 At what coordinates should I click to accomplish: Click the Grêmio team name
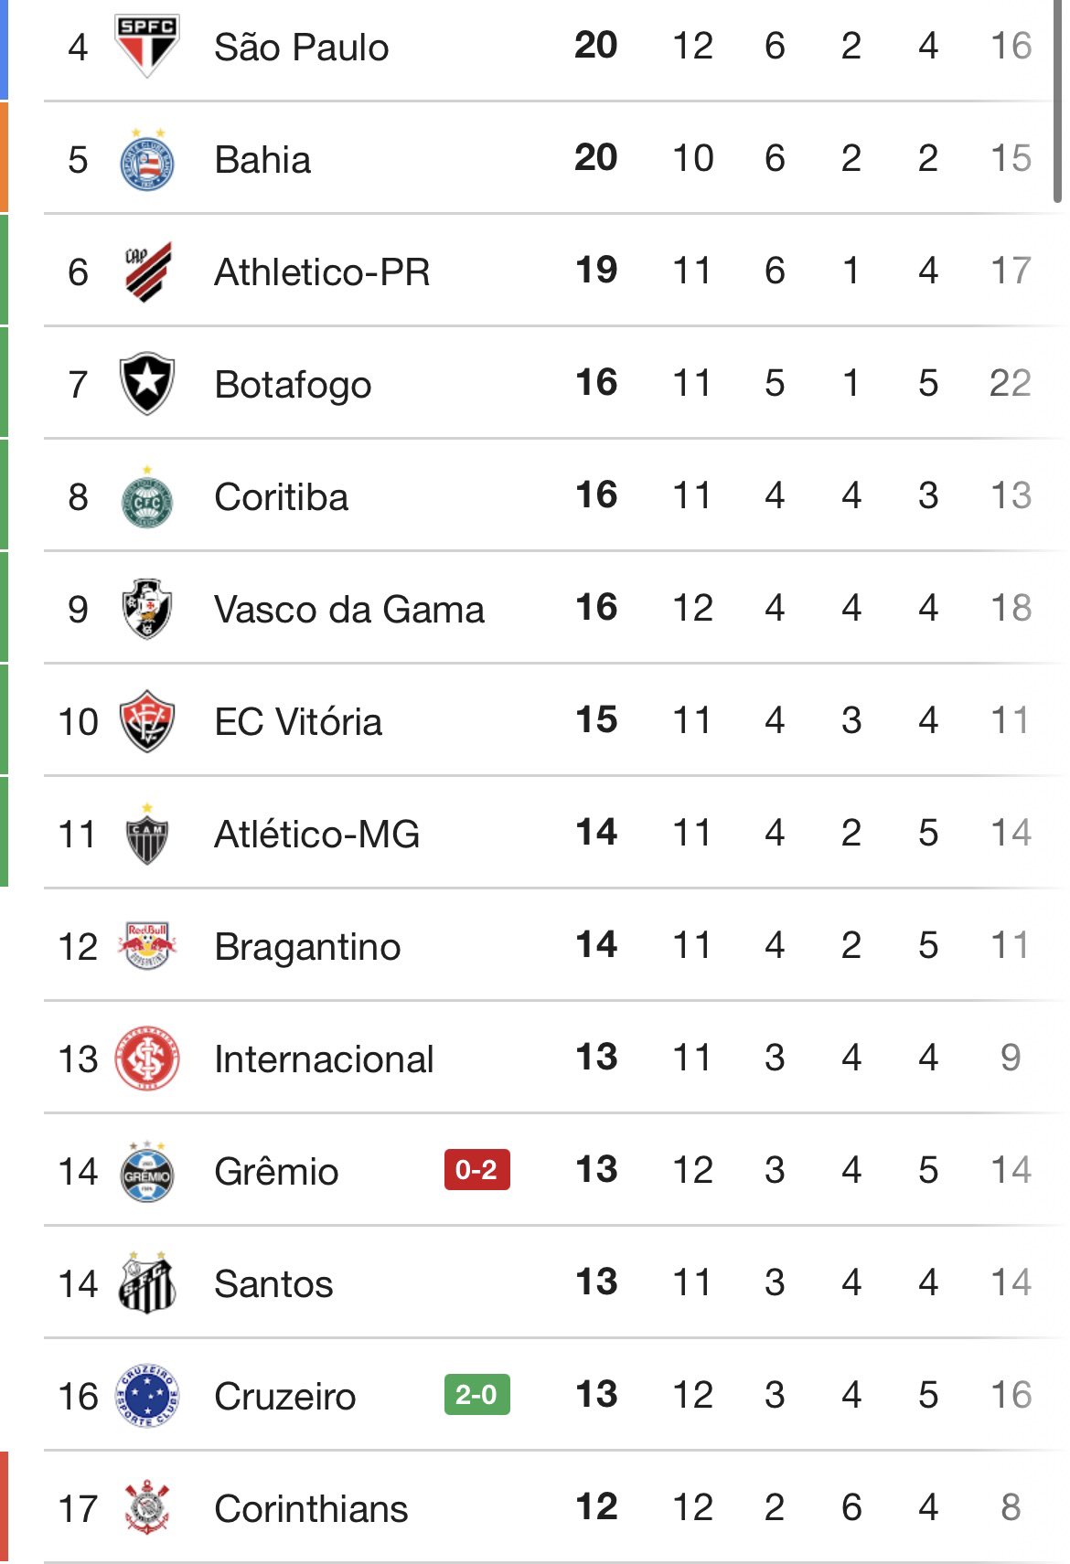point(276,1172)
